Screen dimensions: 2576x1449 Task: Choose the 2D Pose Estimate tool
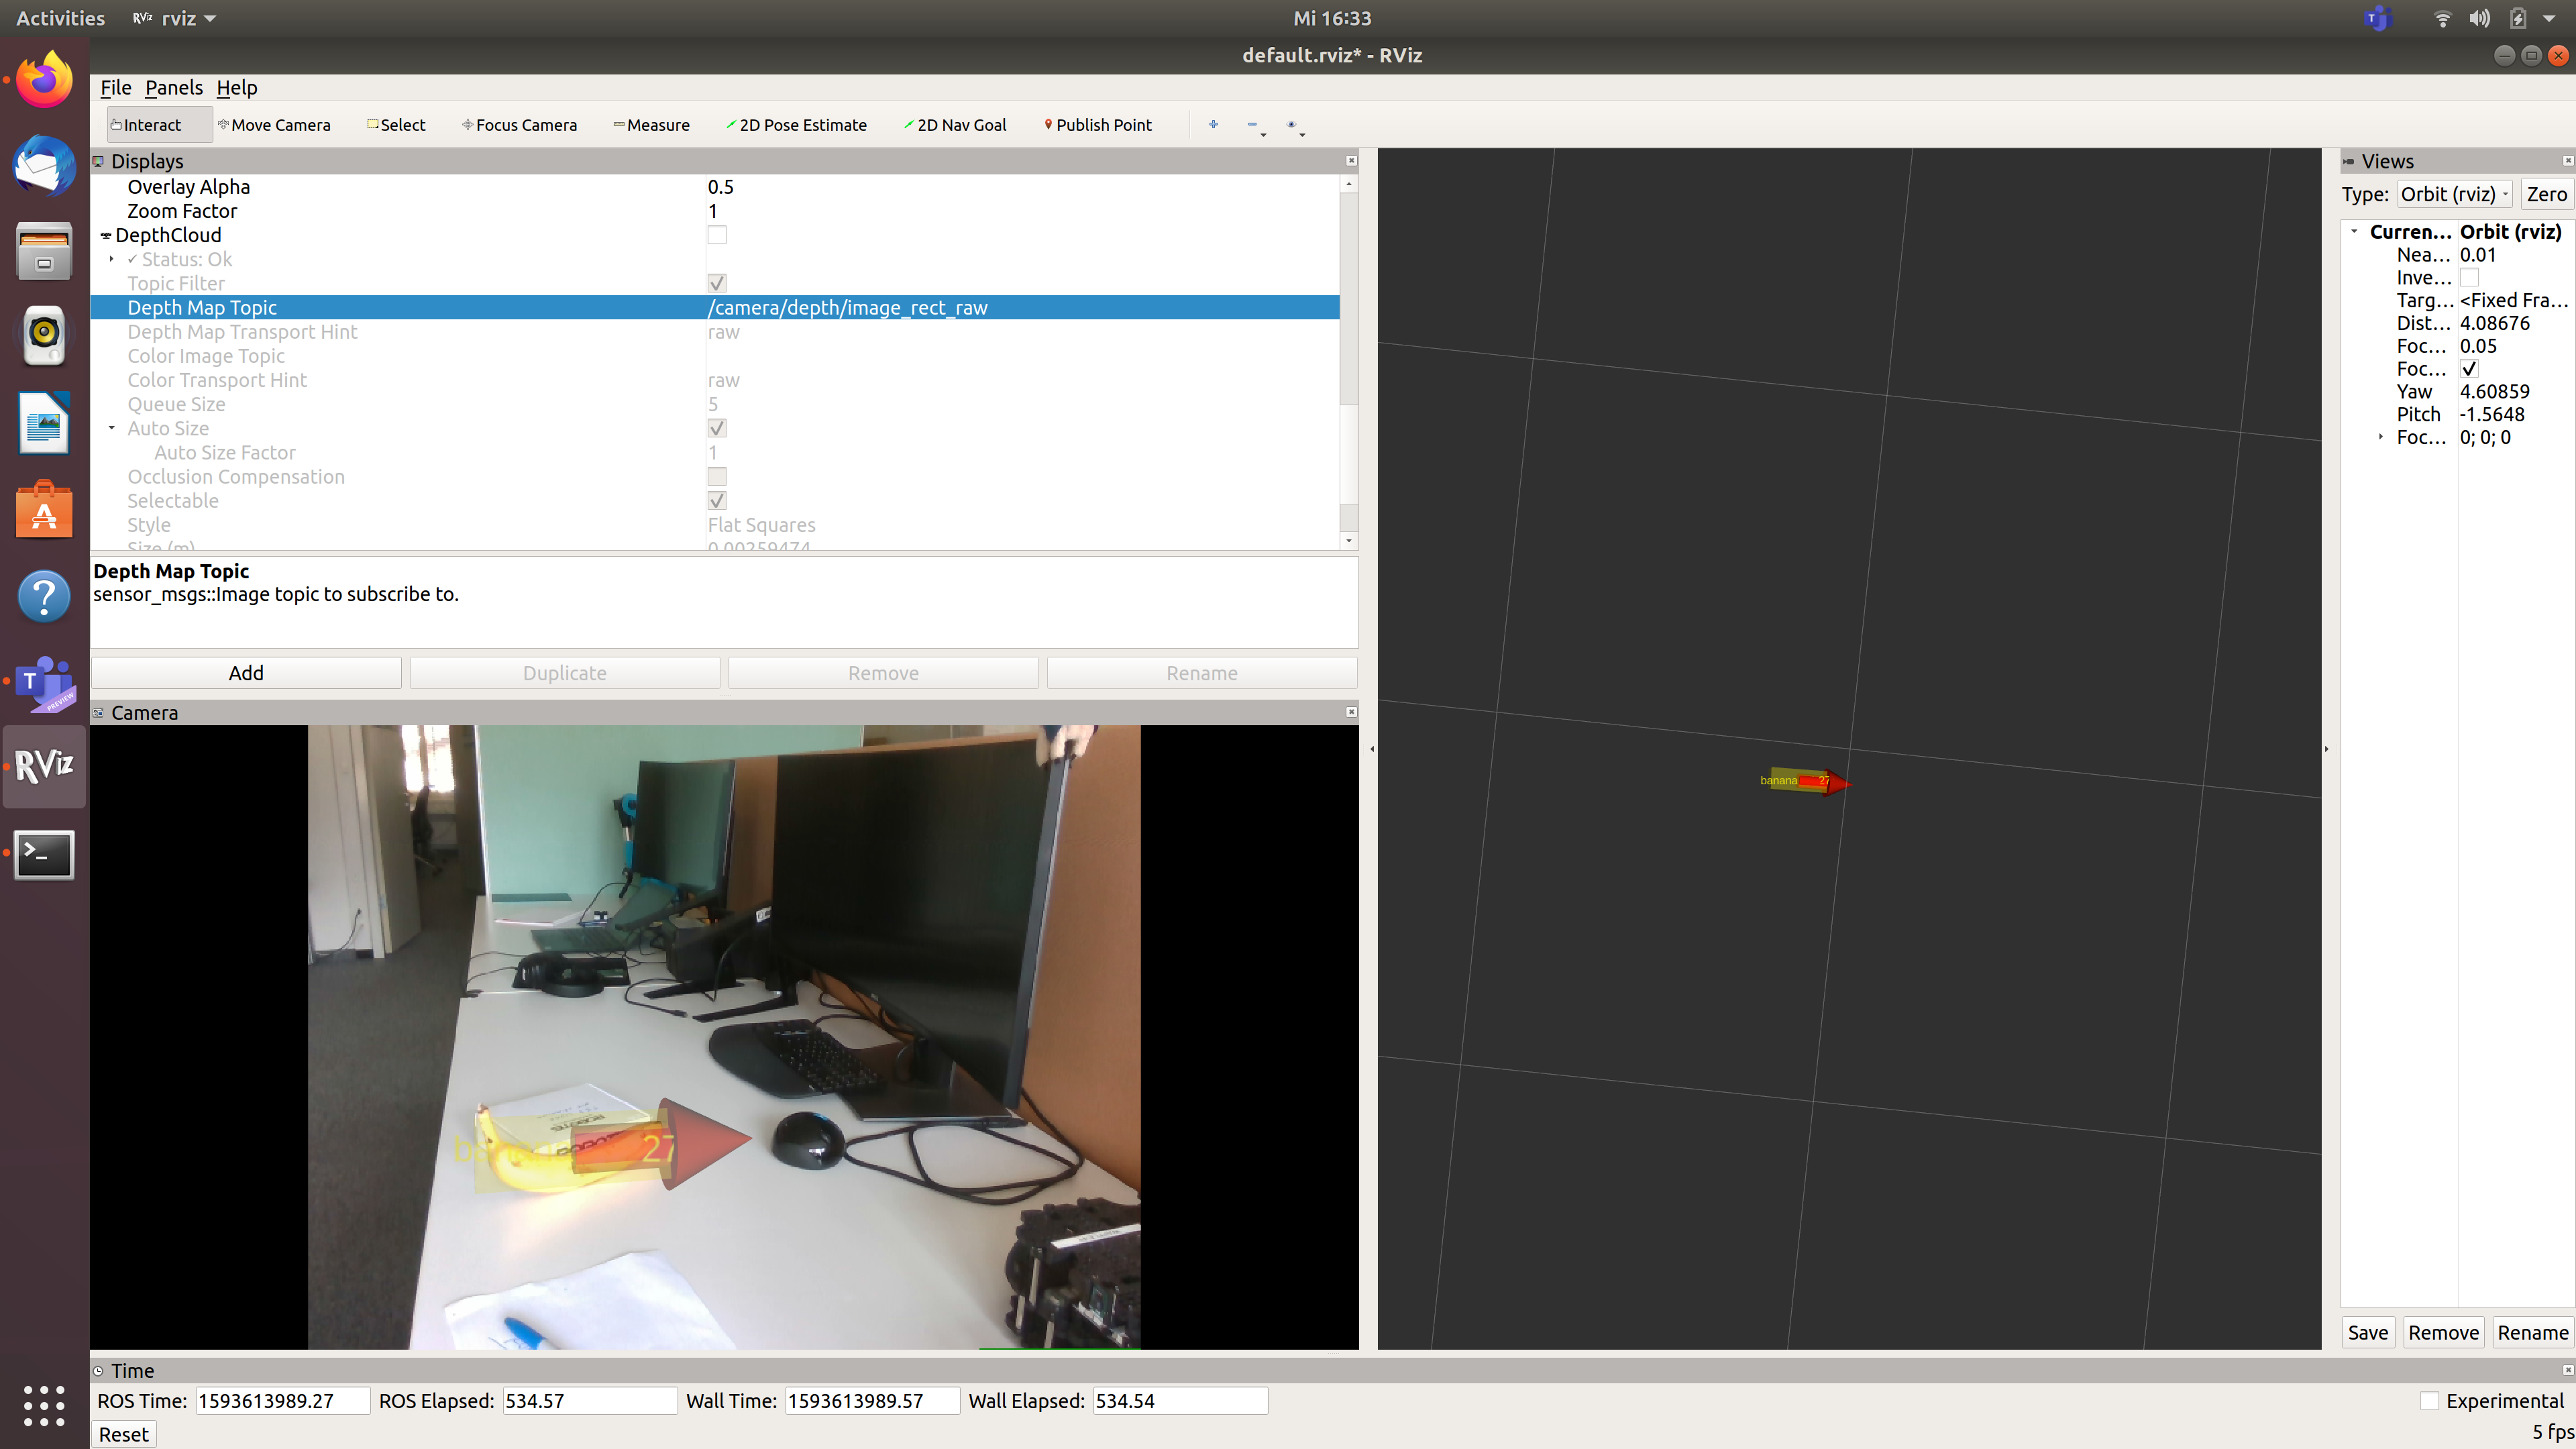click(797, 124)
